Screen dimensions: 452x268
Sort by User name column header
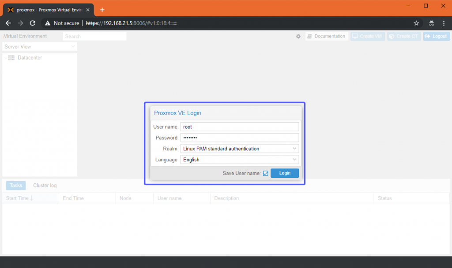click(x=182, y=198)
